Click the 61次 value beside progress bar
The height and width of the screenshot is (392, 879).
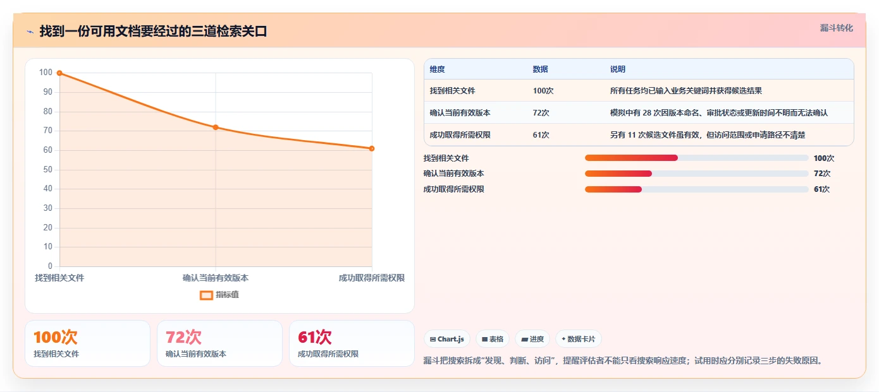pos(822,189)
